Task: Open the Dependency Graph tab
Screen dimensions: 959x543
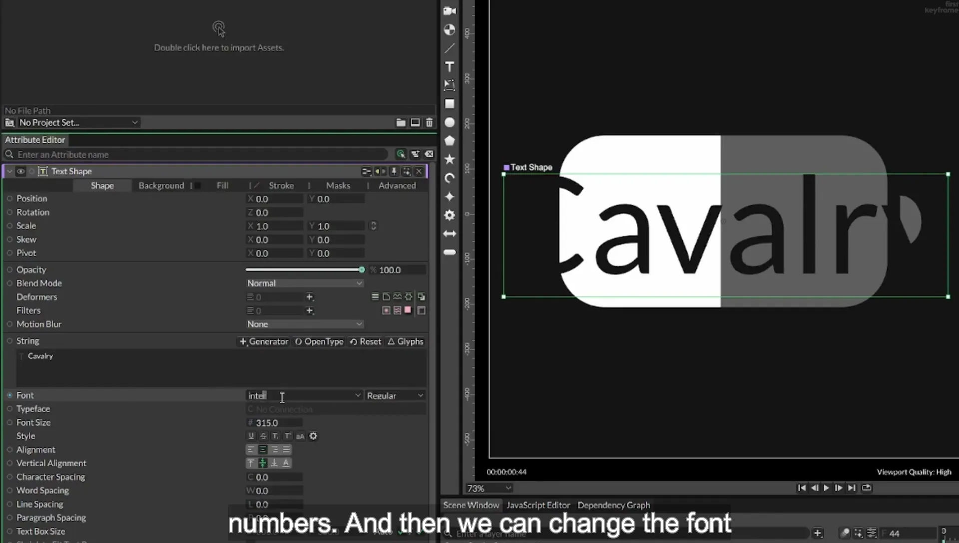Action: point(614,505)
